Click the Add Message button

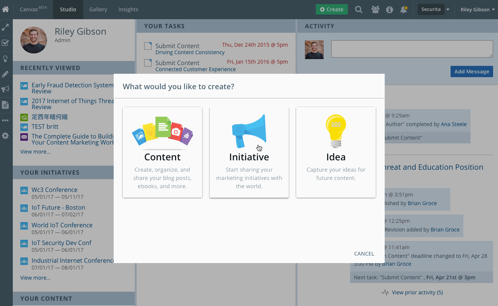[x=472, y=72]
